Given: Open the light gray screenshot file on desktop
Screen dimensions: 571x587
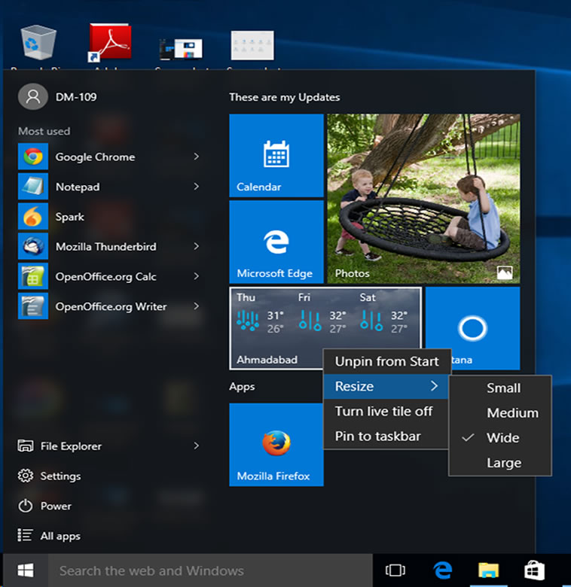Looking at the screenshot, I should (x=252, y=45).
